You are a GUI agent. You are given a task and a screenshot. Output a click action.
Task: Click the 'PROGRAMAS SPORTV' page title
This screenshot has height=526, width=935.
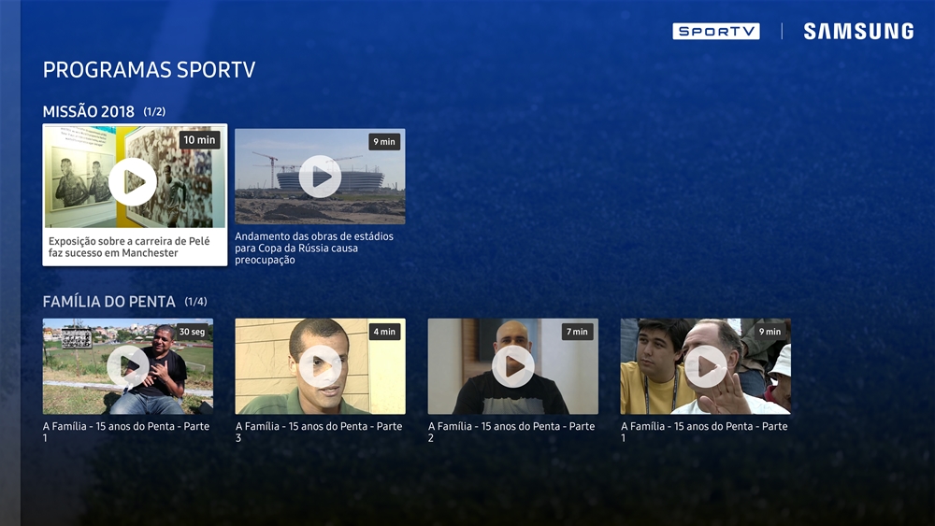click(x=149, y=70)
